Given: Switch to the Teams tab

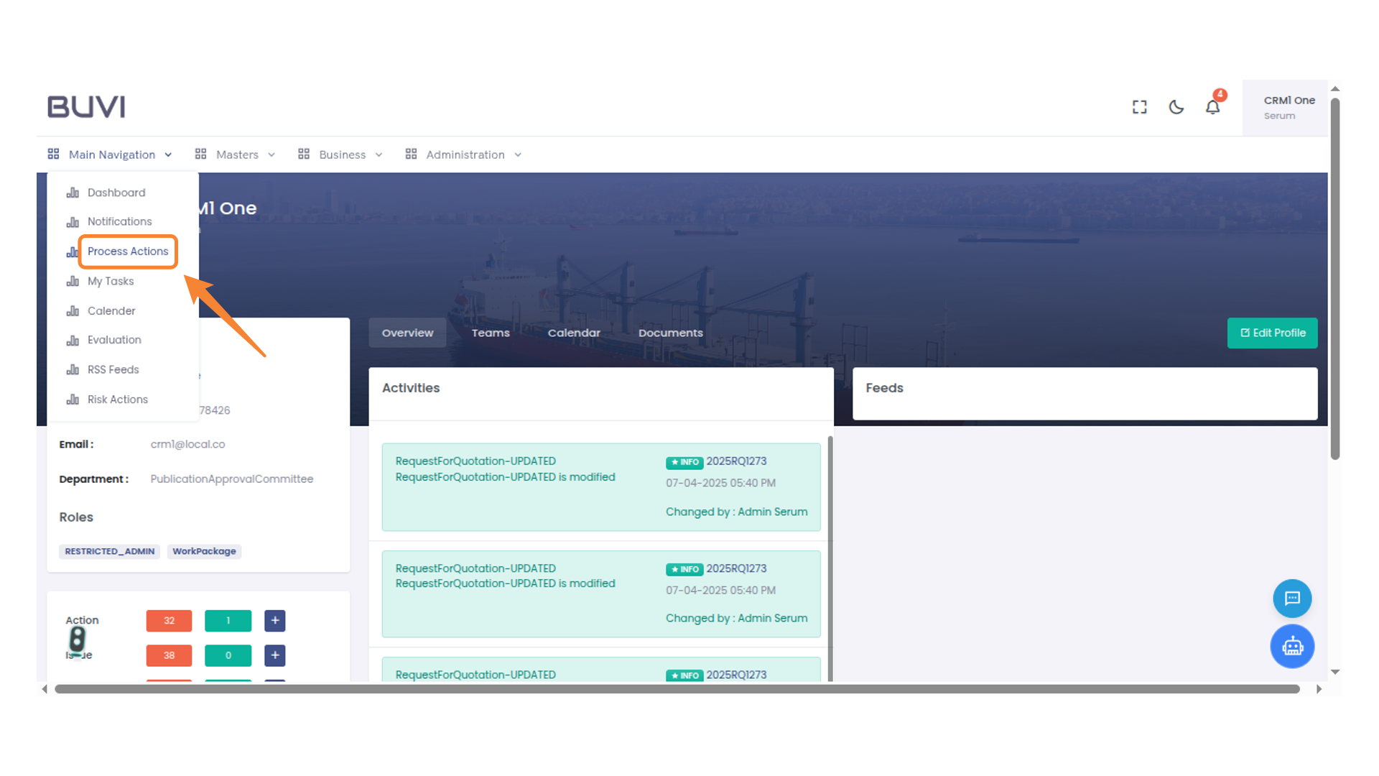Looking at the screenshot, I should (490, 333).
